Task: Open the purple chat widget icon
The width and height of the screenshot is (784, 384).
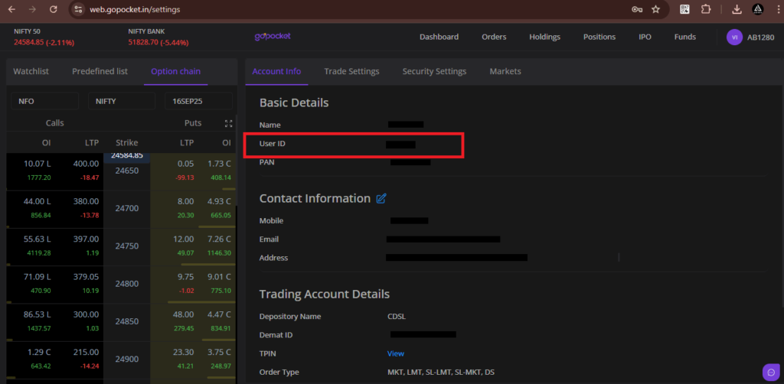Action: click(x=770, y=372)
